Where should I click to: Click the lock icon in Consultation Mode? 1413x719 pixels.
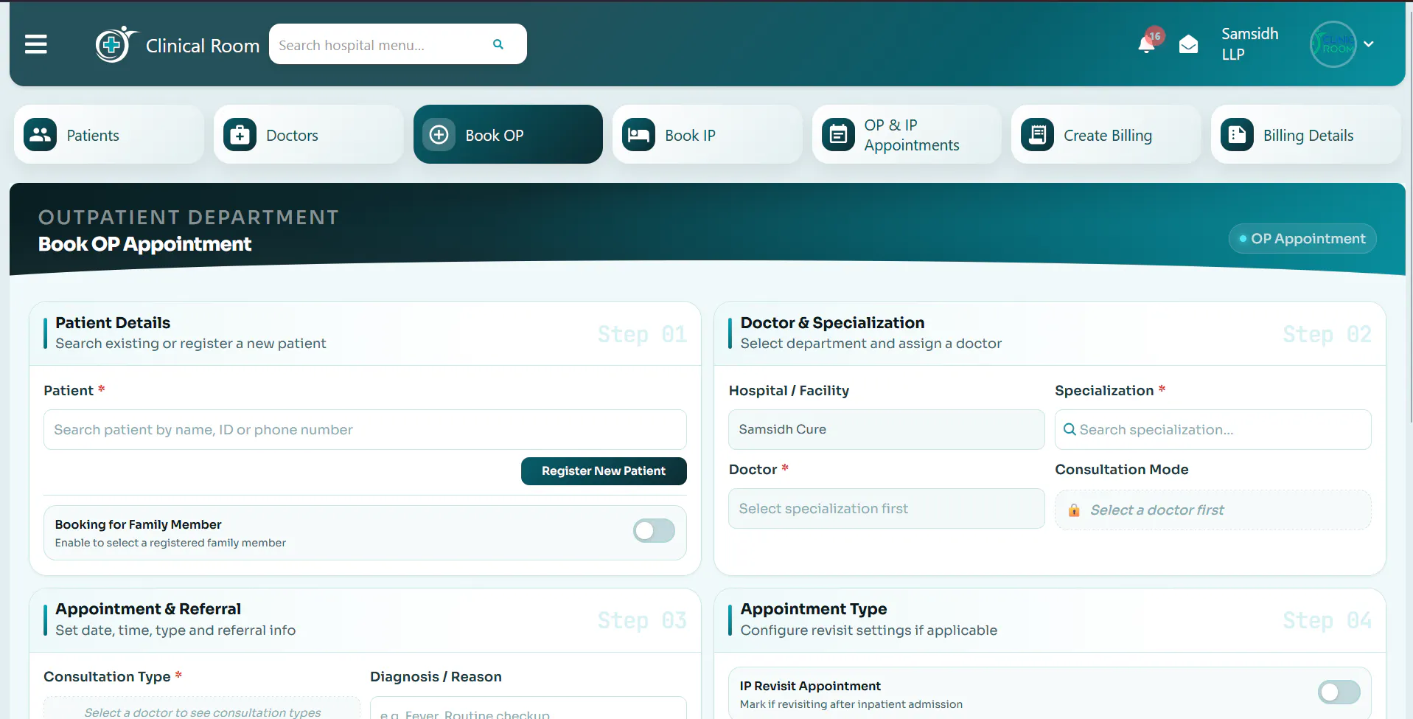[x=1074, y=510]
